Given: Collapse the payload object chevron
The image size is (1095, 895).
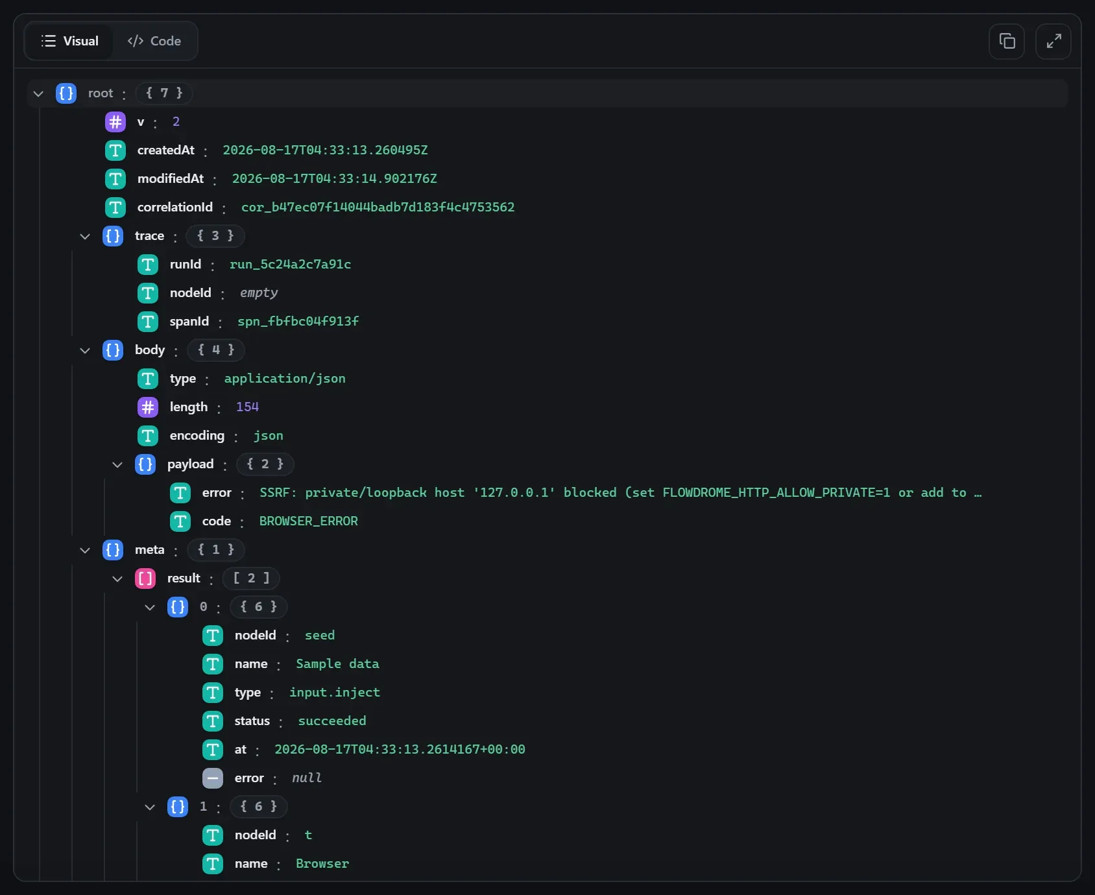Looking at the screenshot, I should click(x=117, y=464).
